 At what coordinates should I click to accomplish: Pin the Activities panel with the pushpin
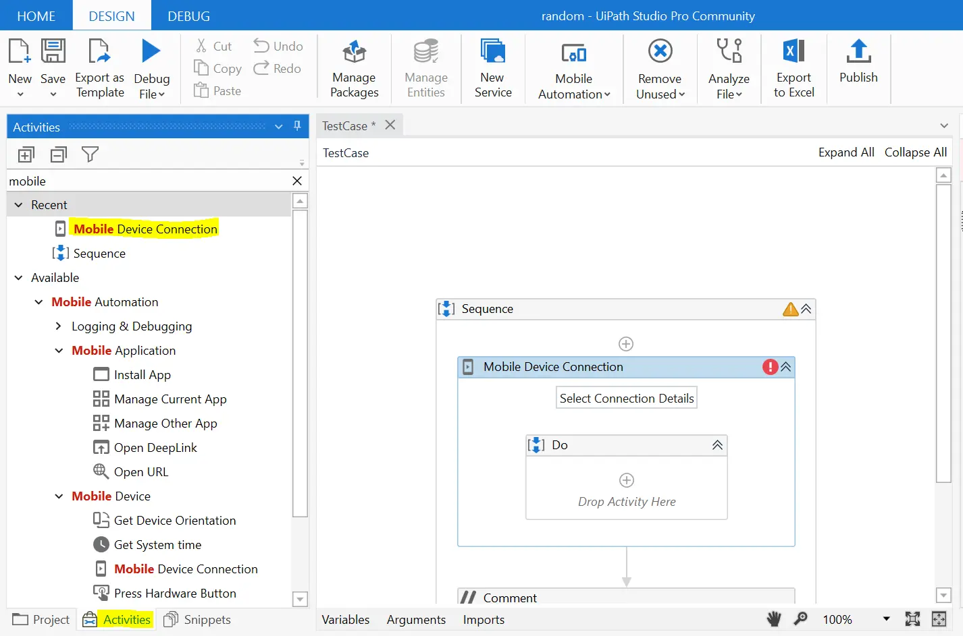pos(297,126)
